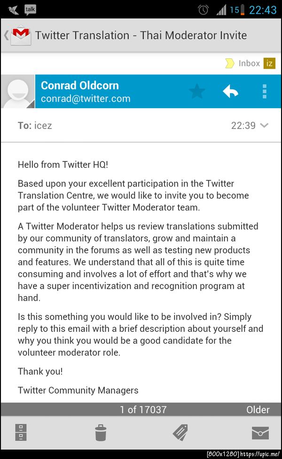282x459 pixels.
Task: Tap sender name Conrad Oldcorn
Action: point(80,85)
